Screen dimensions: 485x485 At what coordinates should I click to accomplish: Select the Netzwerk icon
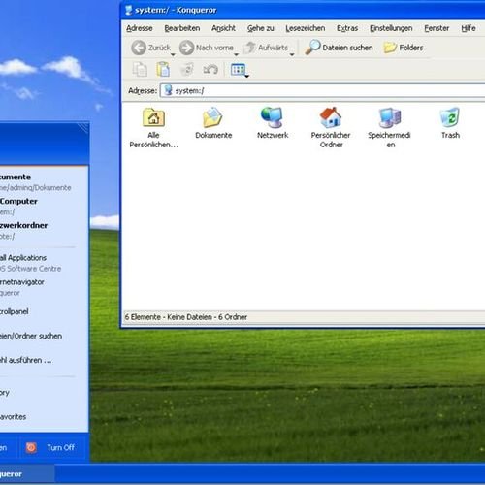(x=273, y=117)
